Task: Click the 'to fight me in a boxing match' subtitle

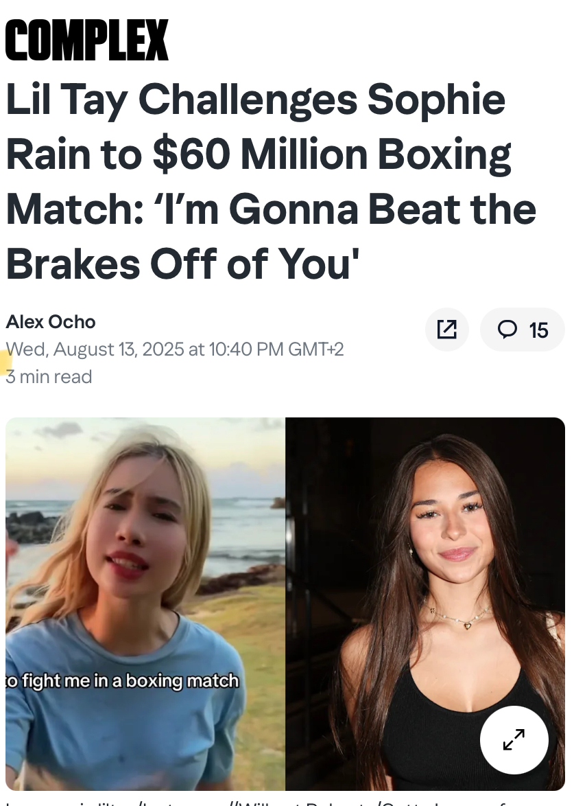Action: pos(122,680)
